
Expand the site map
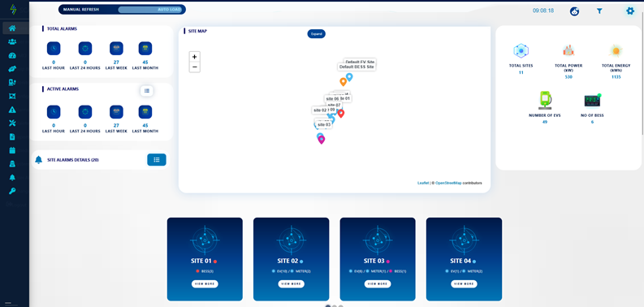coord(316,34)
